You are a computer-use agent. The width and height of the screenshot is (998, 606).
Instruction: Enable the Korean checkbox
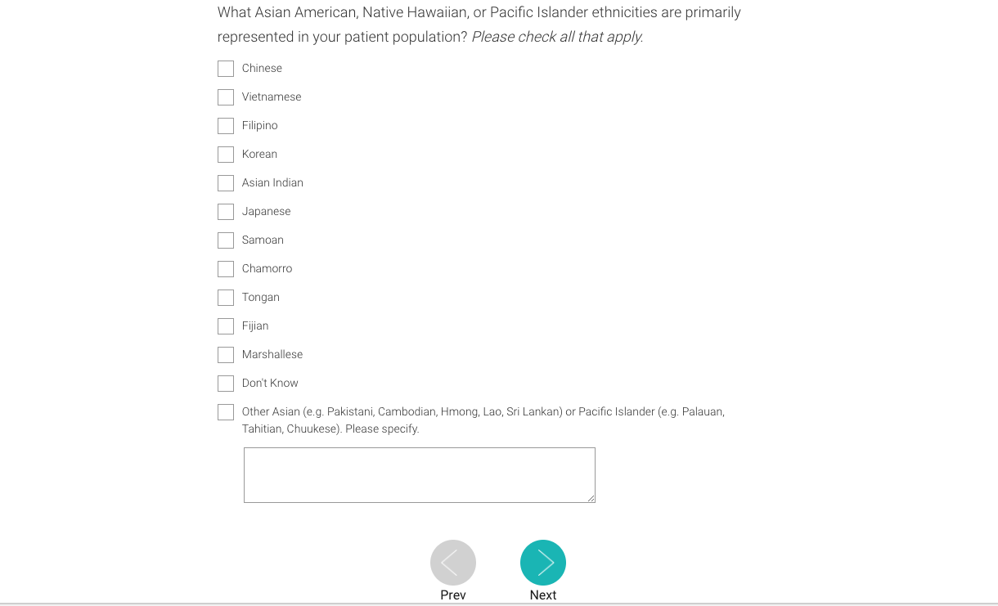(226, 155)
